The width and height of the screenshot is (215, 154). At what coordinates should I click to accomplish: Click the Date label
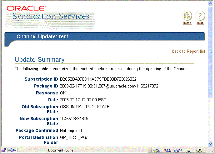(53, 100)
